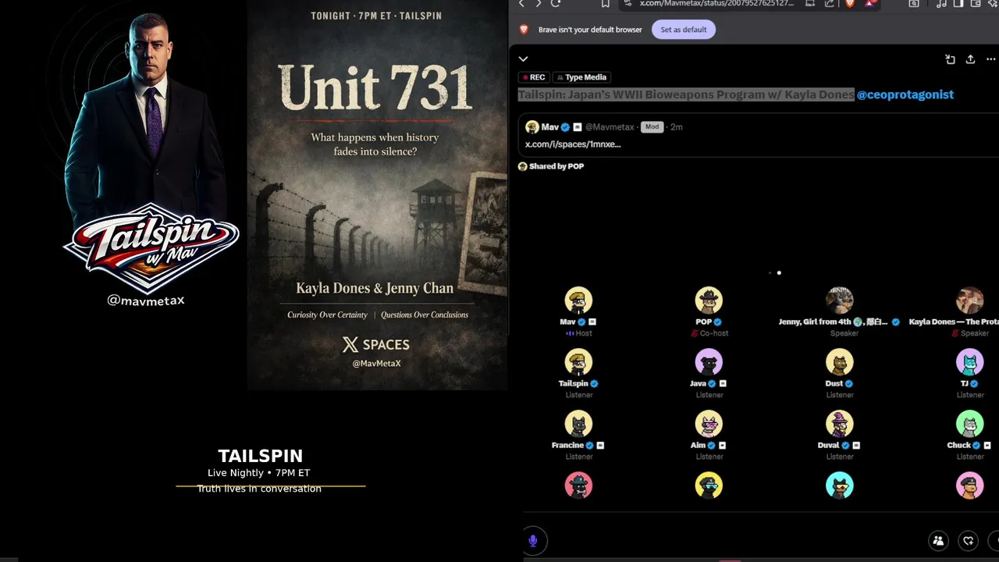Open the media control music note icon
Image resolution: width=999 pixels, height=562 pixels.
941,3
